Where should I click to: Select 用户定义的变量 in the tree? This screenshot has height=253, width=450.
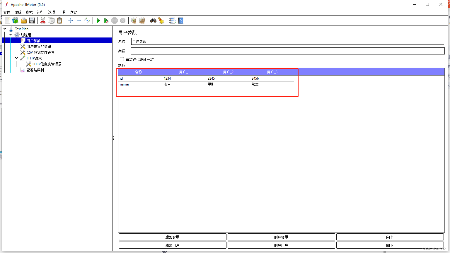point(39,47)
